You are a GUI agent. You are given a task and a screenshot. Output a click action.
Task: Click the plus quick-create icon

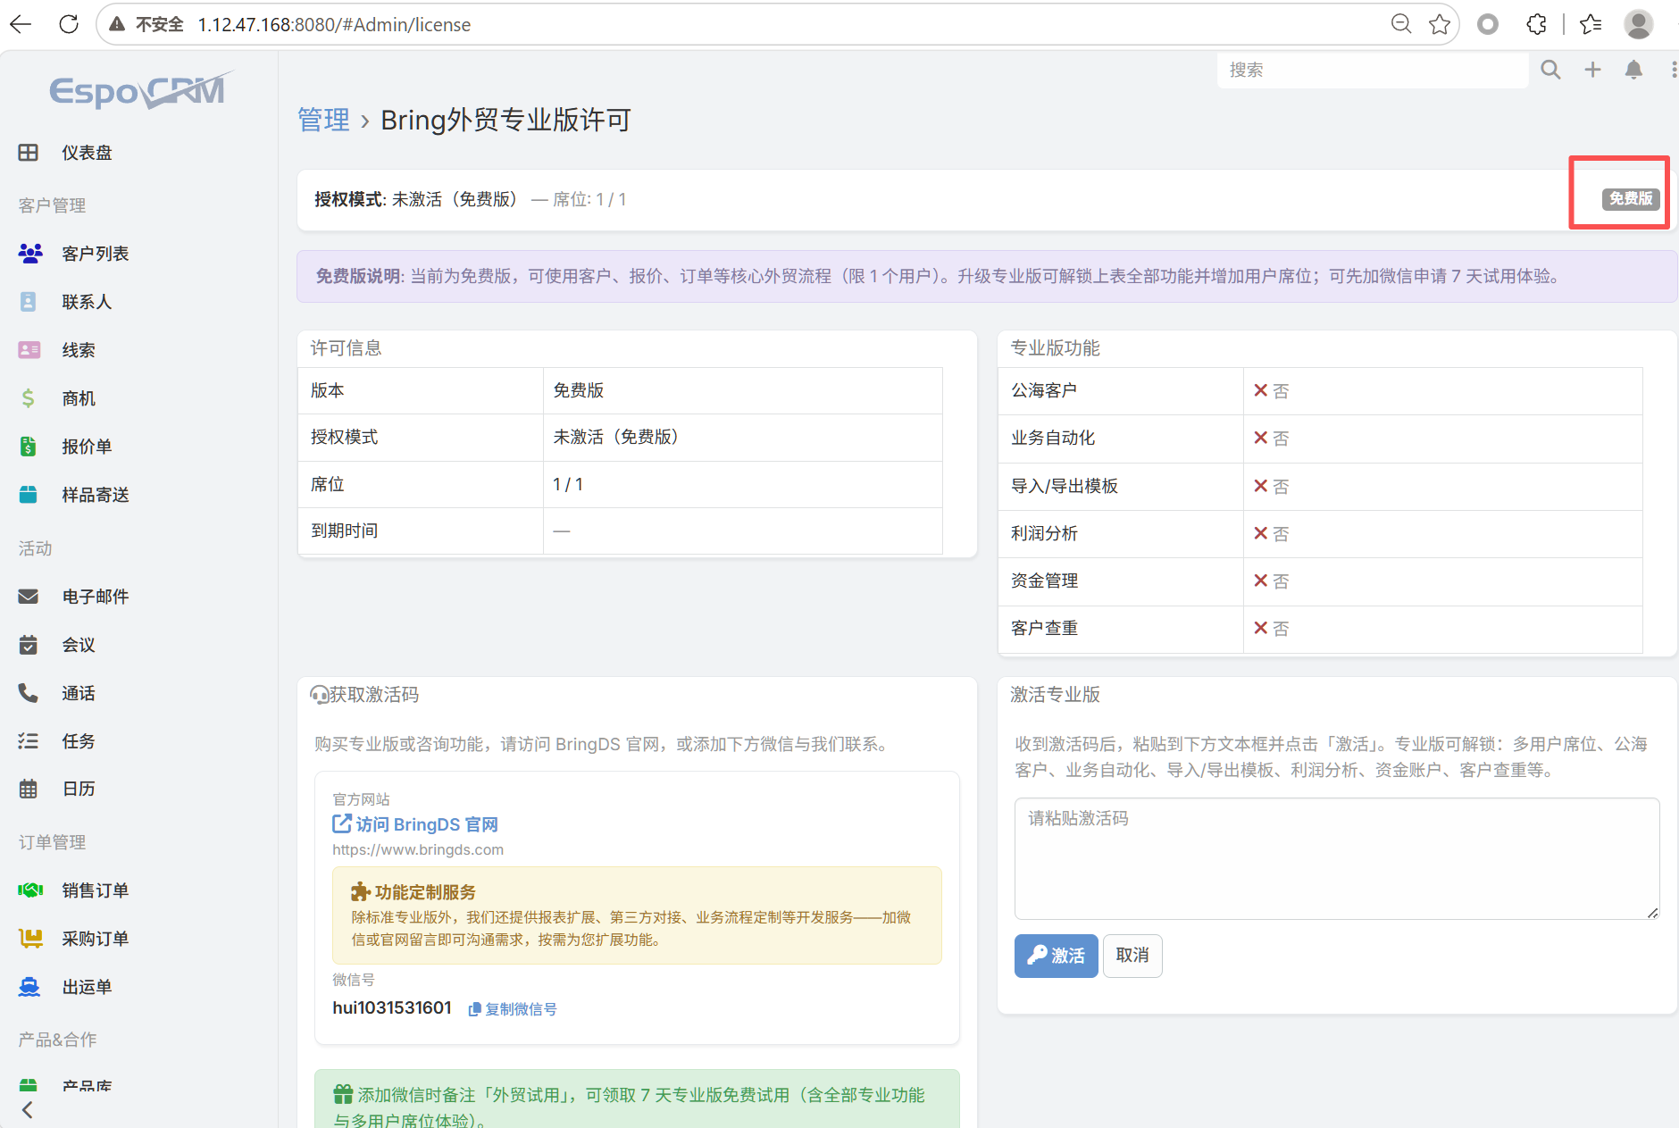(x=1592, y=70)
